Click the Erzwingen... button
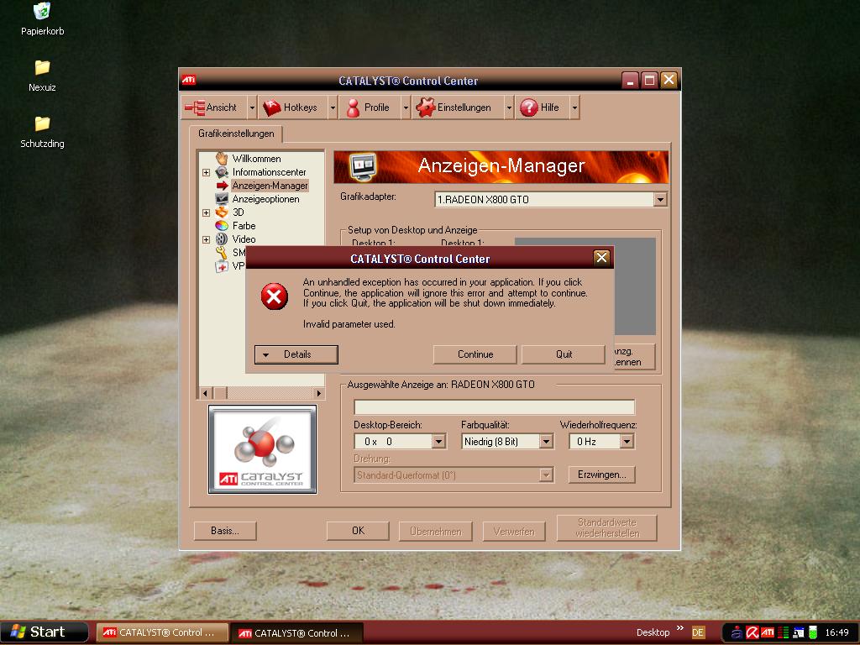The width and height of the screenshot is (860, 645). point(601,475)
